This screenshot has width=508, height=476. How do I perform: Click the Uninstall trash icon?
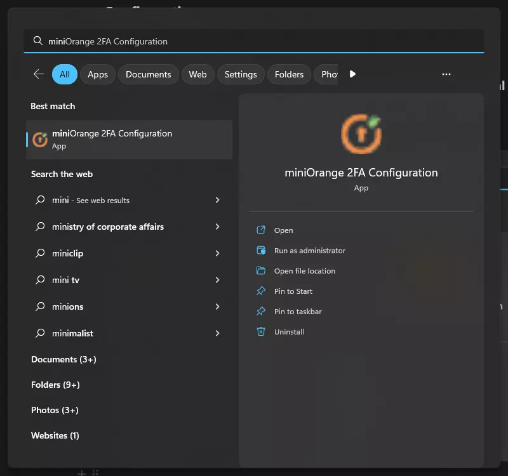point(260,332)
